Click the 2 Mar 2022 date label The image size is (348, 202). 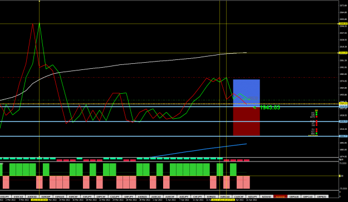11,200
